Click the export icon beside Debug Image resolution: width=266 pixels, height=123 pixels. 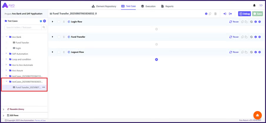pyautogui.click(x=230, y=14)
